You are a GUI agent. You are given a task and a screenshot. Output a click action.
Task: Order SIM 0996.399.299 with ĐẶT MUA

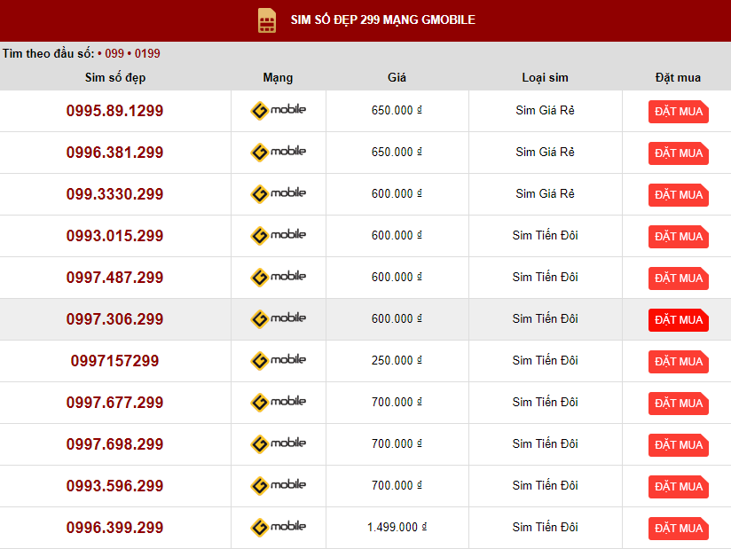[679, 529]
